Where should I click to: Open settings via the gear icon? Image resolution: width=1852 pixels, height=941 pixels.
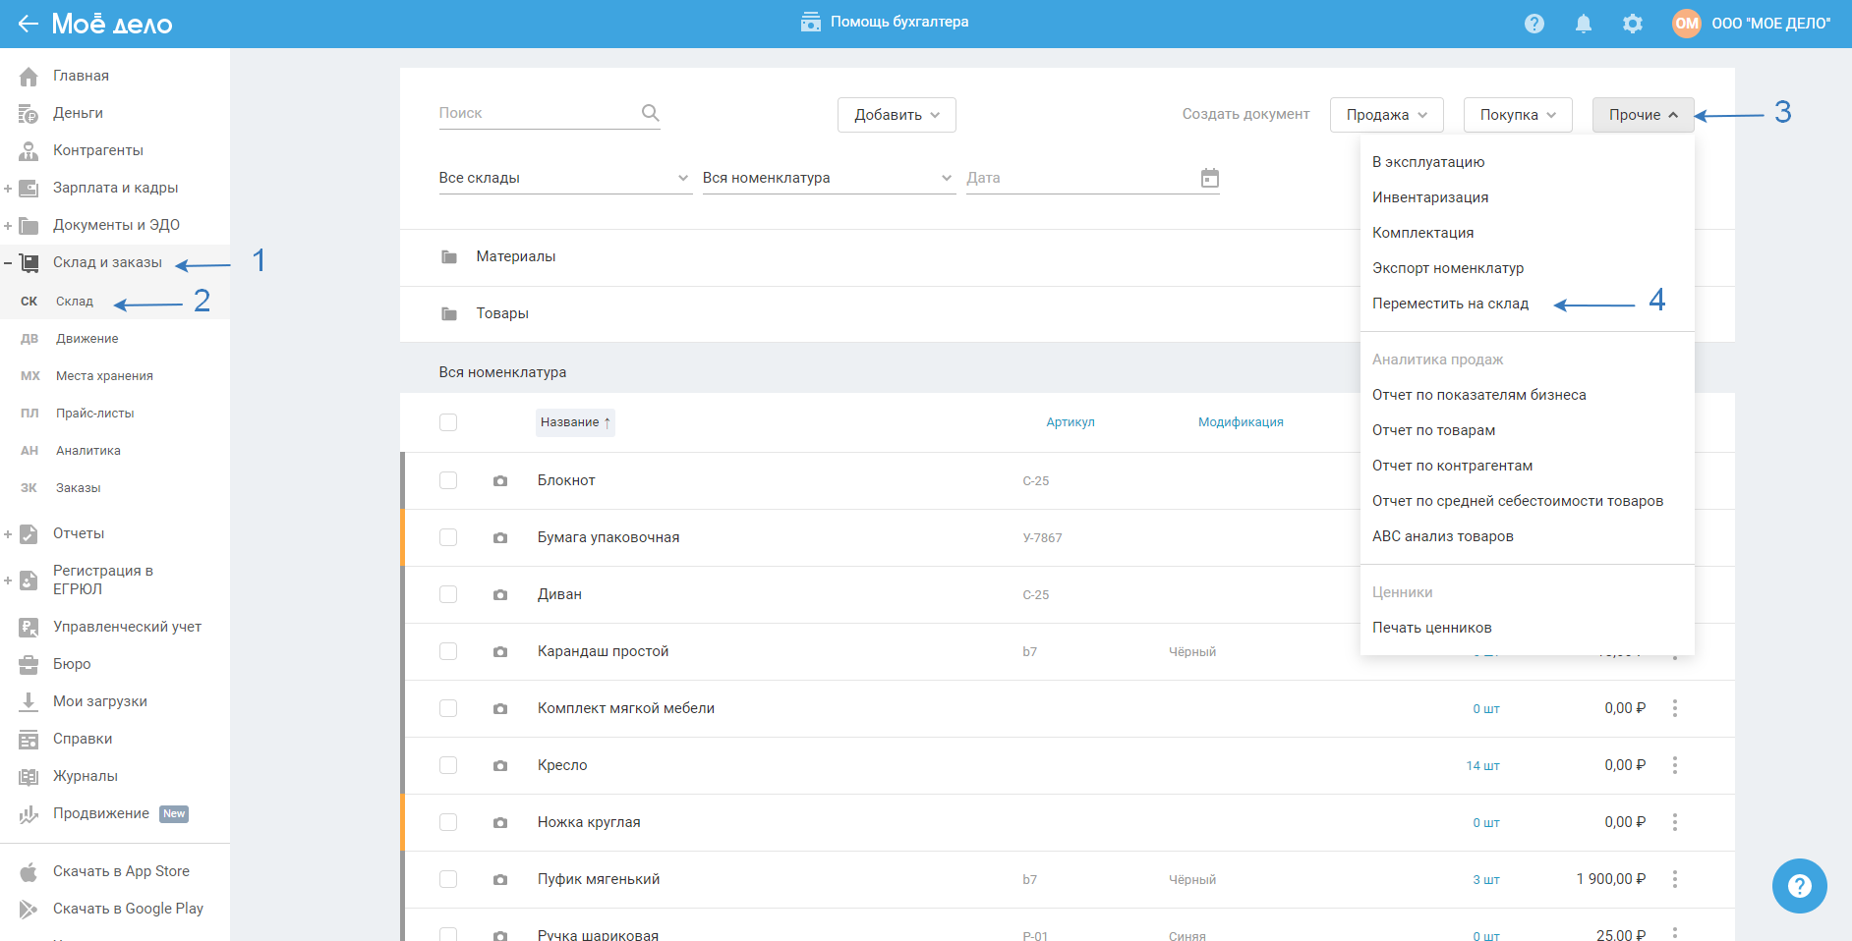click(1632, 24)
